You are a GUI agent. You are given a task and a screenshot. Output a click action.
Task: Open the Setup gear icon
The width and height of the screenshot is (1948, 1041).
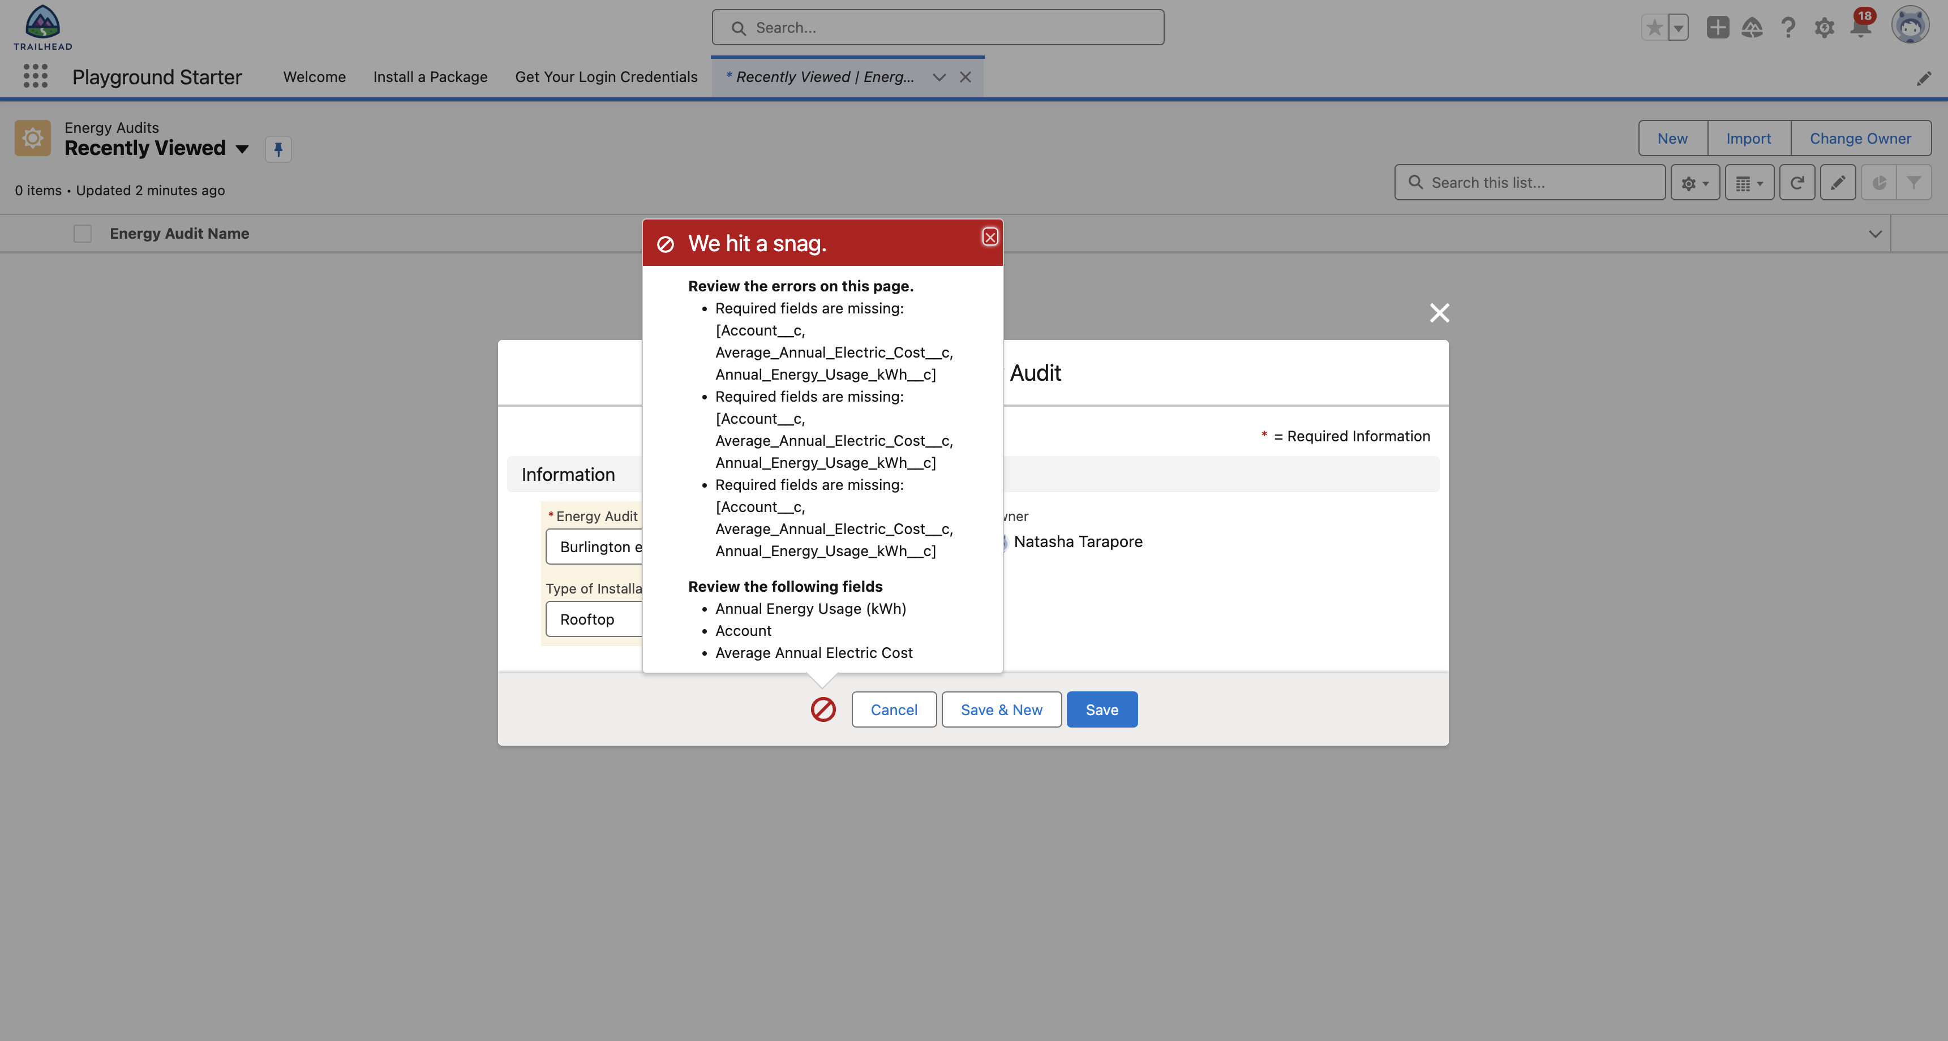tap(1824, 28)
